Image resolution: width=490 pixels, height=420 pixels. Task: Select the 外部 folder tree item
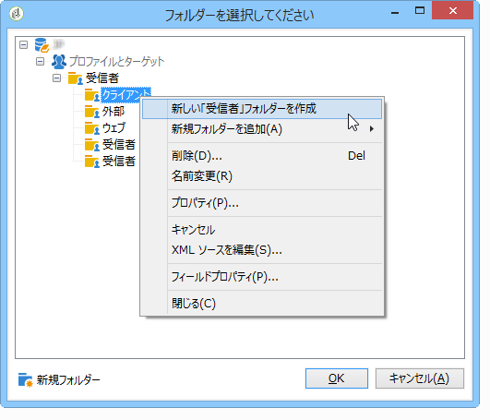[114, 112]
